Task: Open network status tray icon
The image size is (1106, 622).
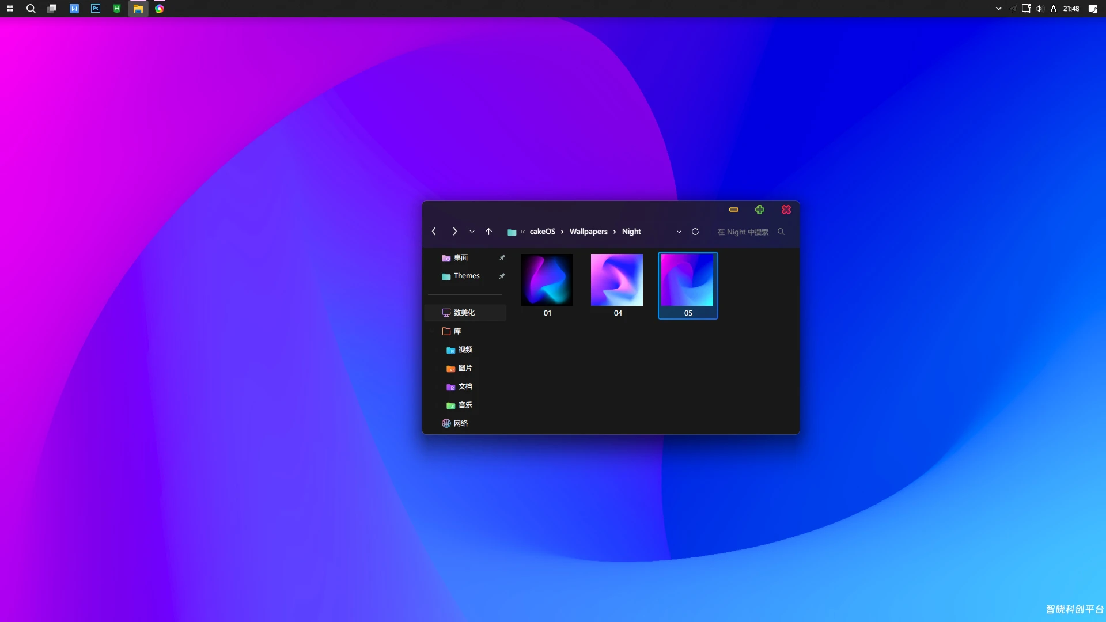Action: (1026, 9)
